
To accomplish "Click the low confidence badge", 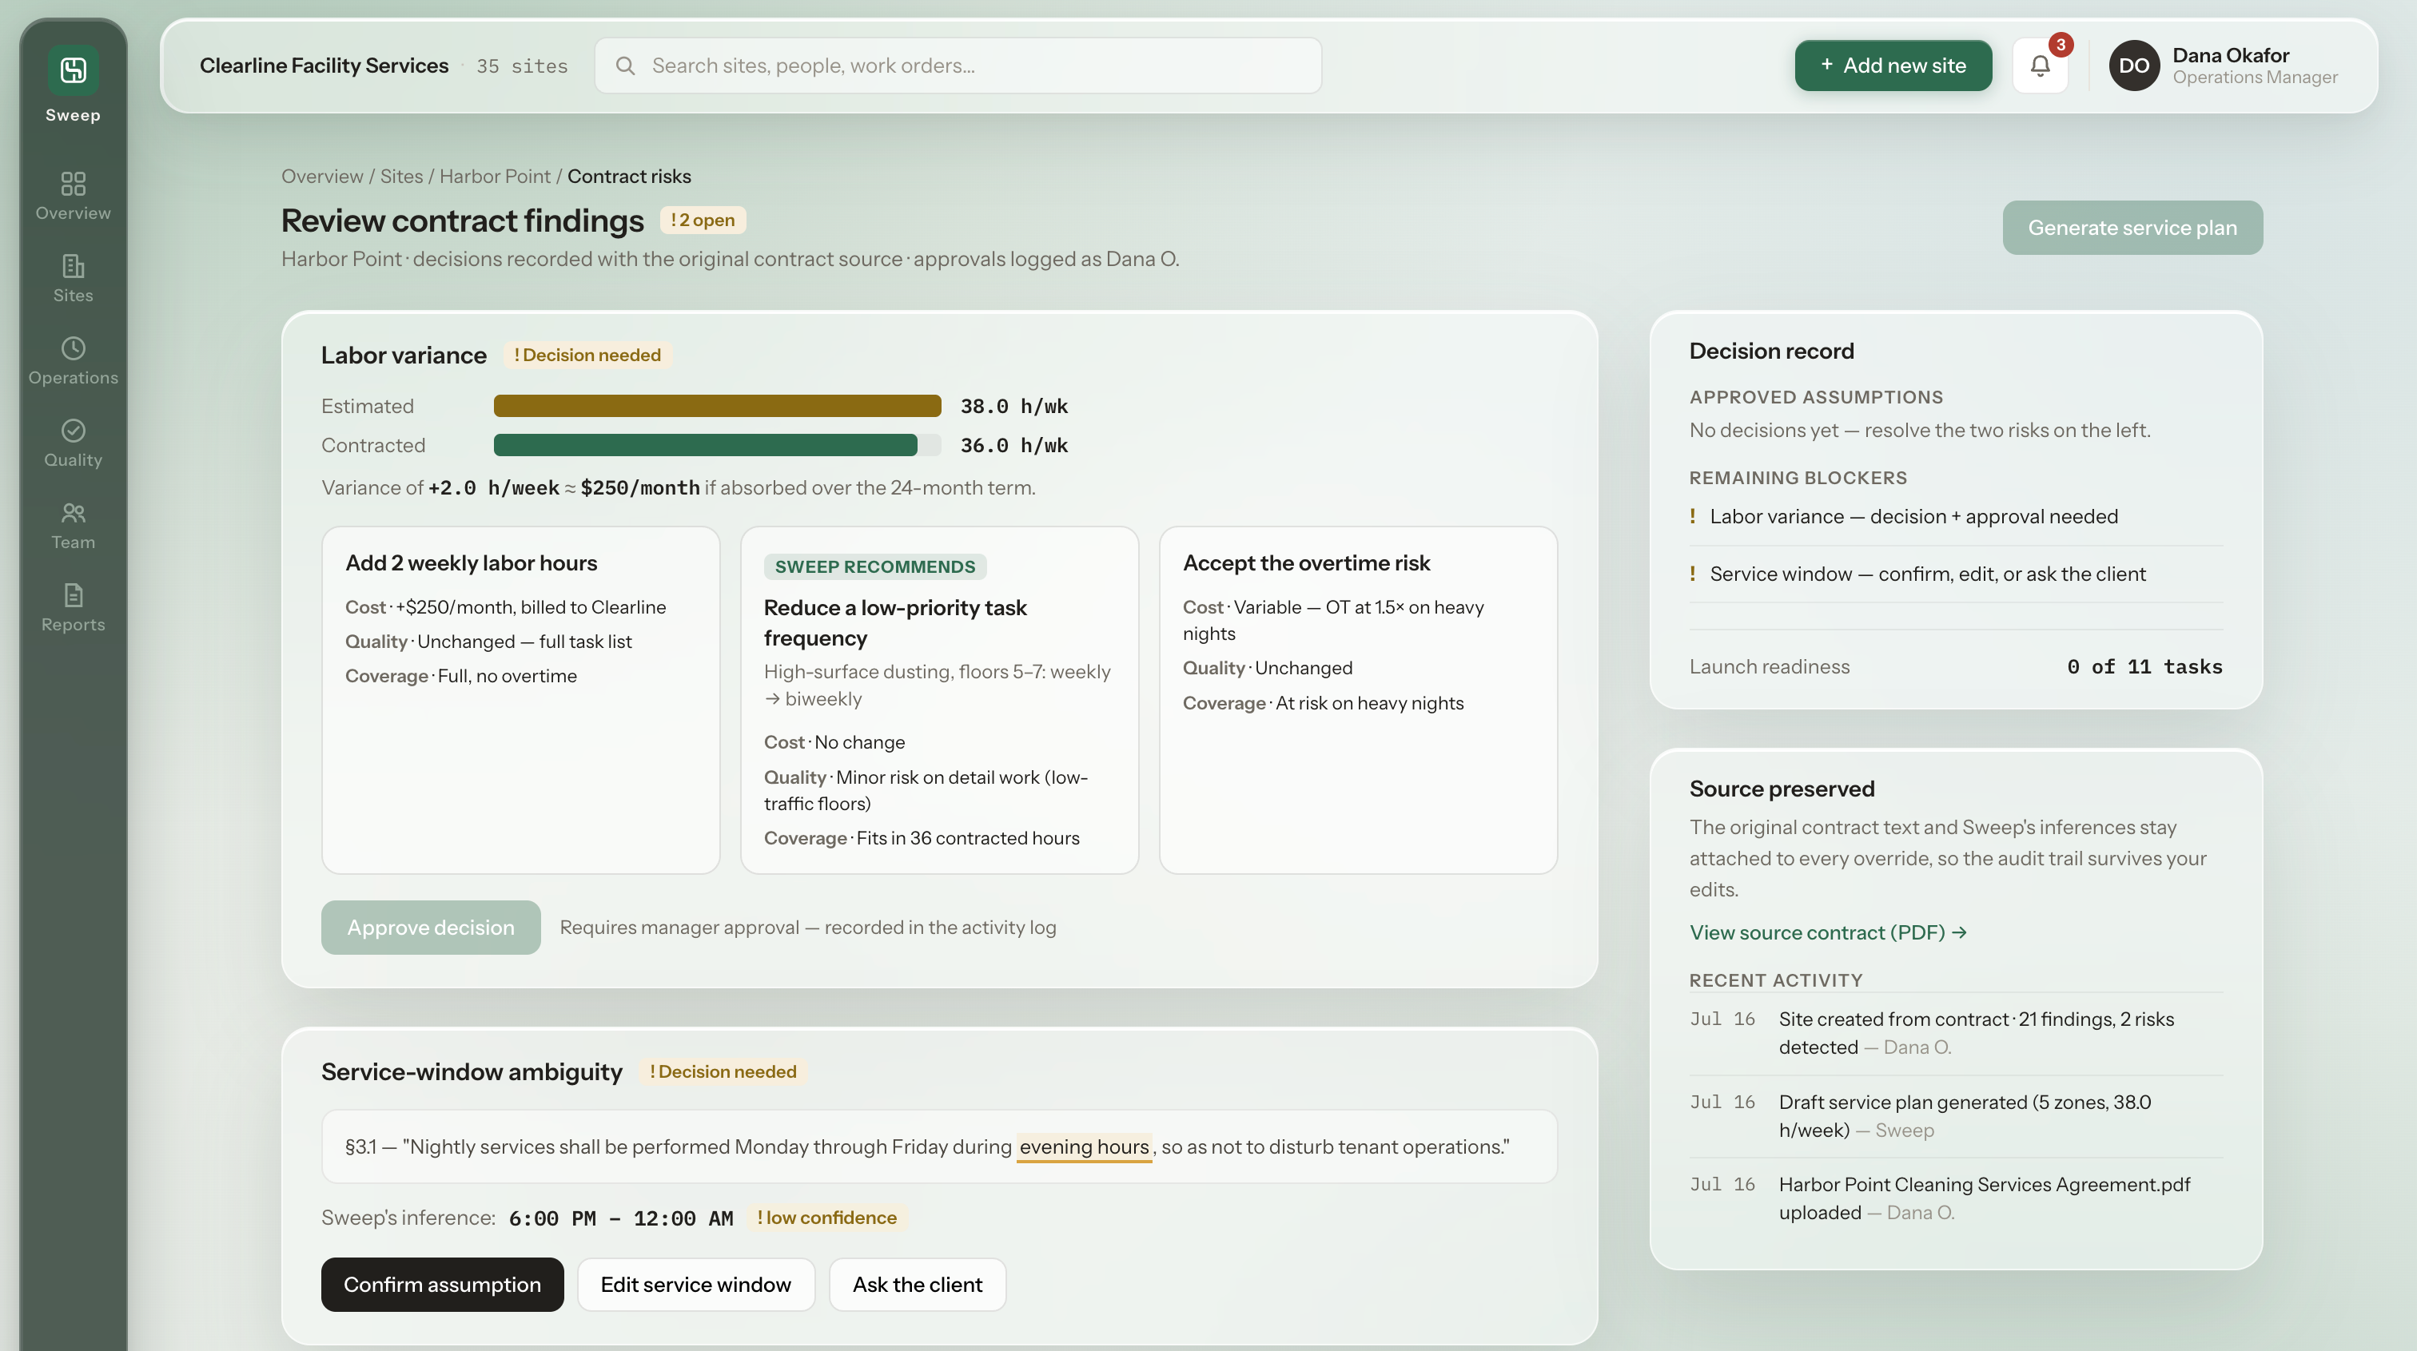I will (x=826, y=1218).
